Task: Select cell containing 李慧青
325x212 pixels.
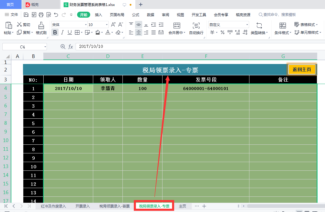Action: coord(108,89)
